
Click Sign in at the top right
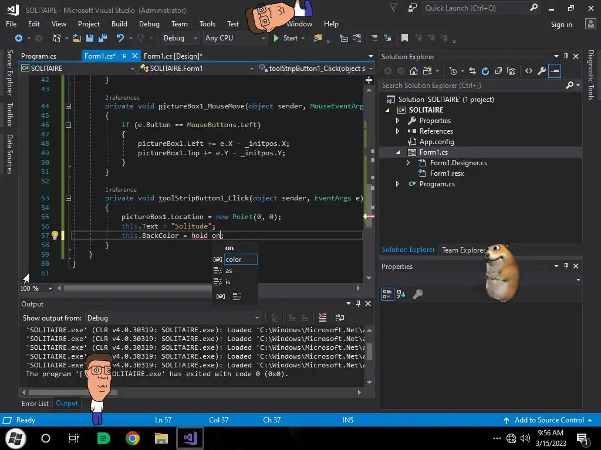point(561,25)
